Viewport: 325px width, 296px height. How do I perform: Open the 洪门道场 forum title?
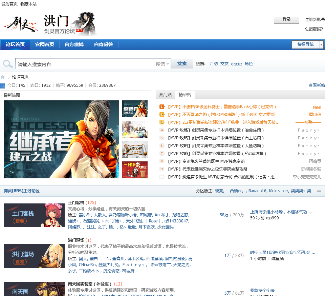click(76, 240)
